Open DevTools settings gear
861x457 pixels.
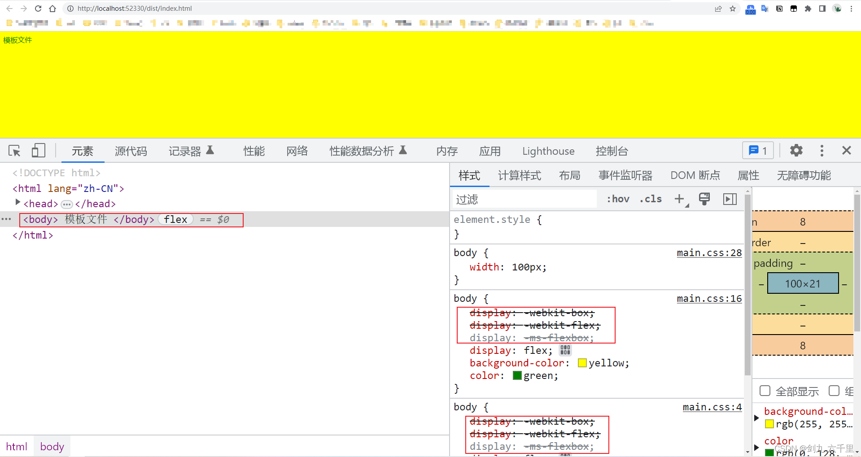pyautogui.click(x=796, y=150)
